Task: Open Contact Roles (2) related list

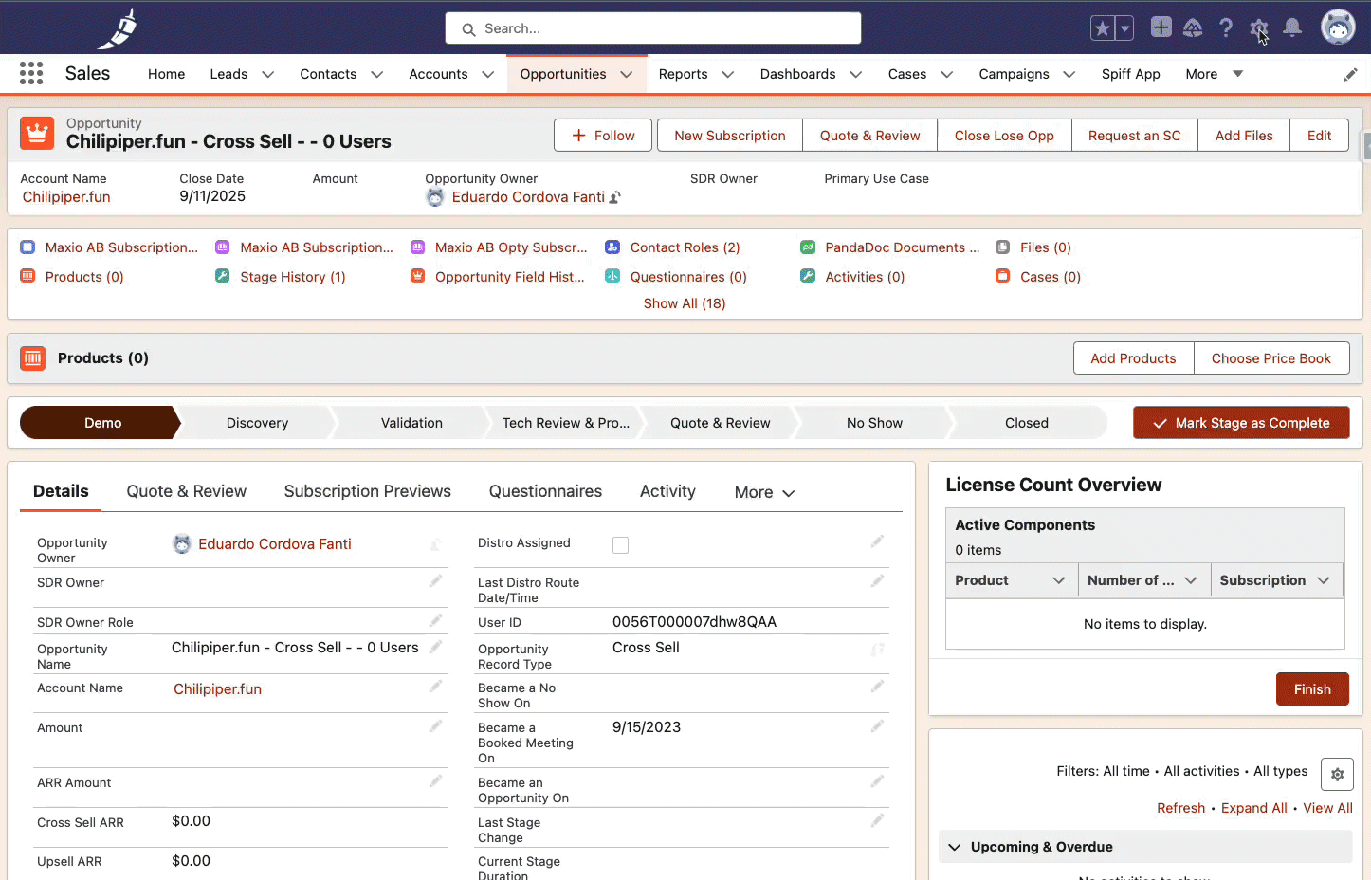Action: click(x=685, y=247)
